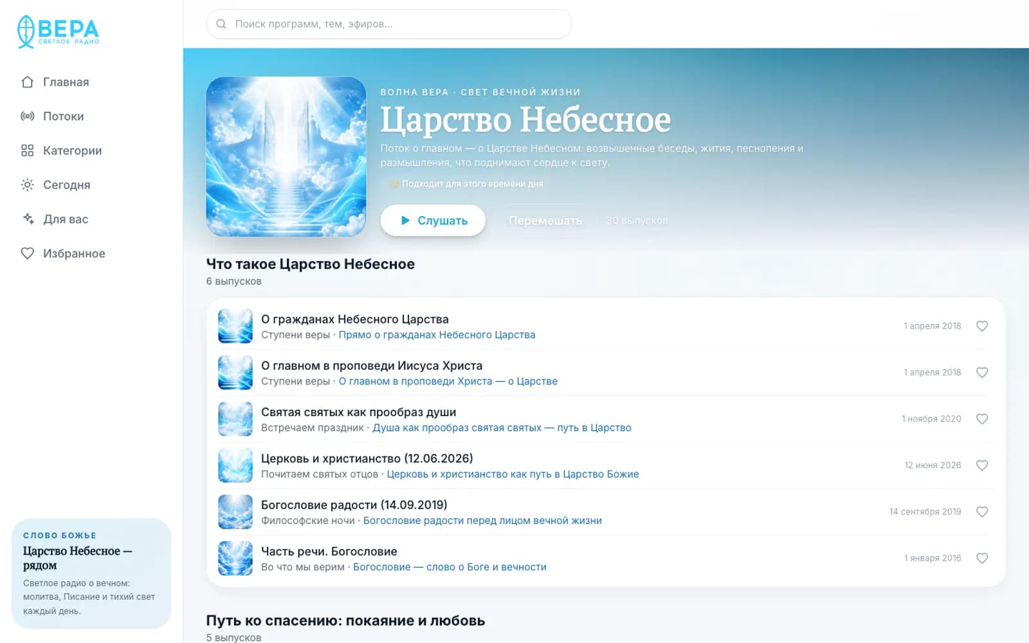This screenshot has height=643, width=1029.
Task: Focus the program search field
Action: [x=388, y=24]
